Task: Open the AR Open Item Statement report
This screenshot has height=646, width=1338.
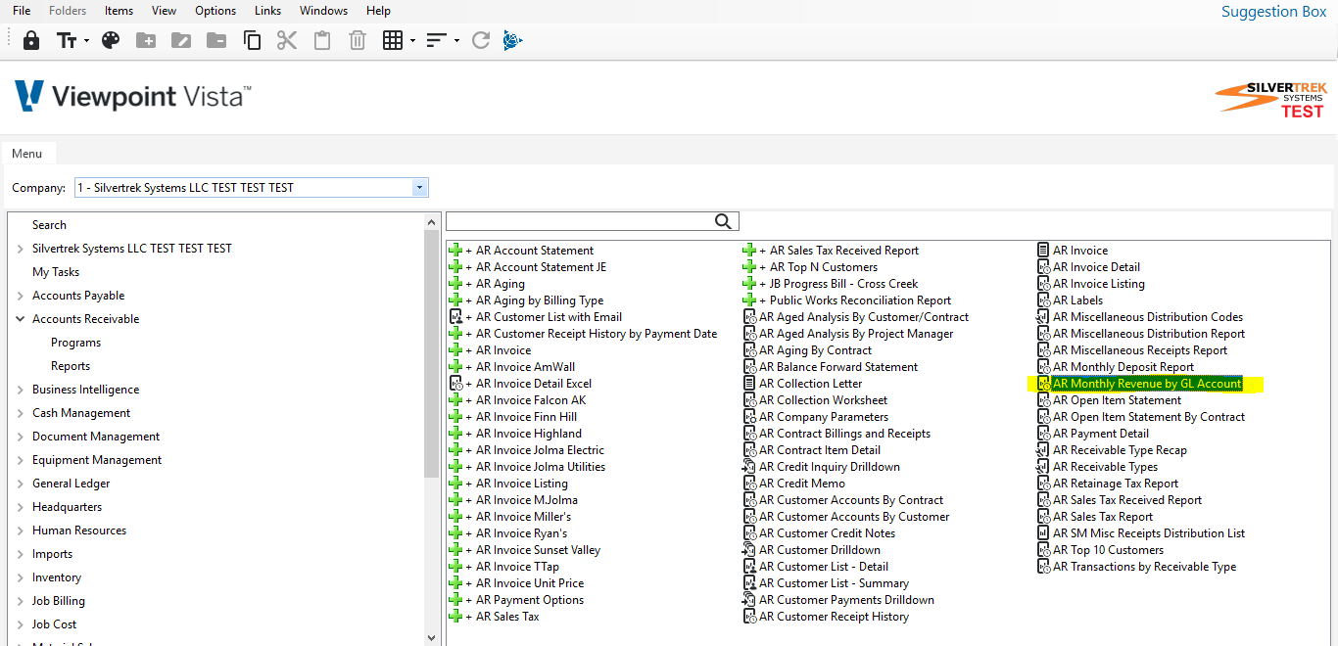Action: 1118,400
